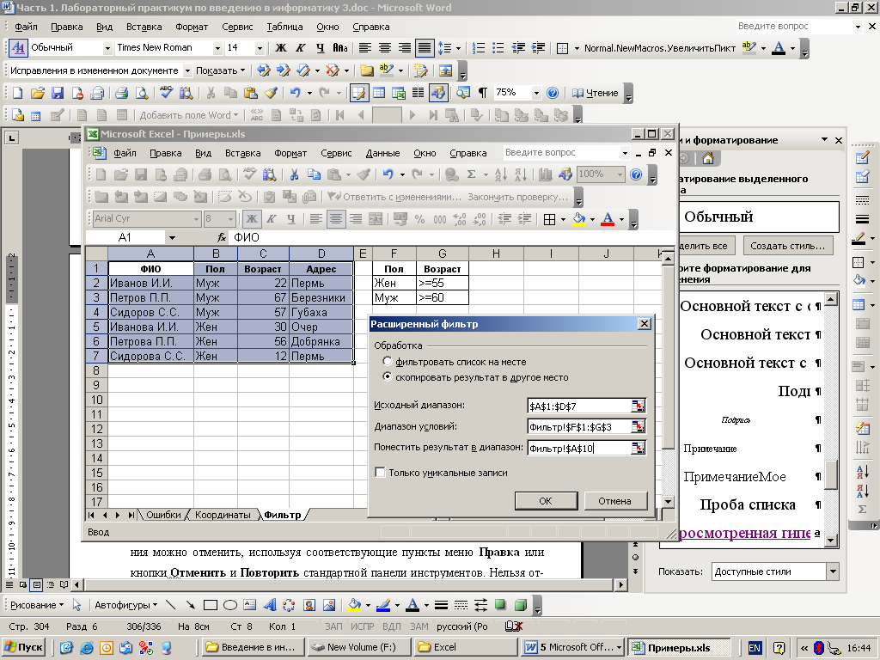Toggle ВДЛ mode in Word status bar
This screenshot has width=880, height=660.
[x=391, y=626]
